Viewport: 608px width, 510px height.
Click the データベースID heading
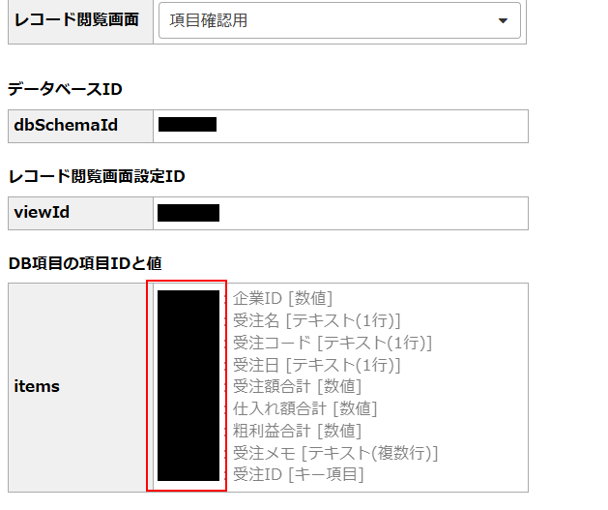pyautogui.click(x=65, y=89)
